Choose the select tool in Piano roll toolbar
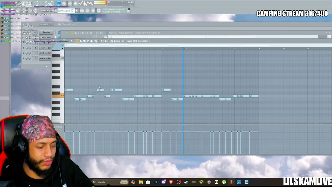 (99, 41)
